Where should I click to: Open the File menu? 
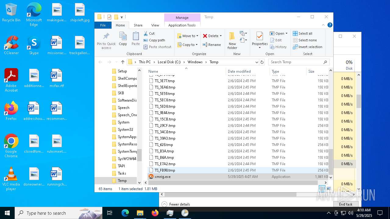click(x=103, y=25)
